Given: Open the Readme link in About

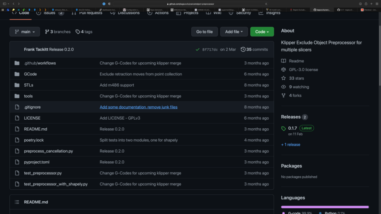Looking at the screenshot, I should [x=293, y=61].
